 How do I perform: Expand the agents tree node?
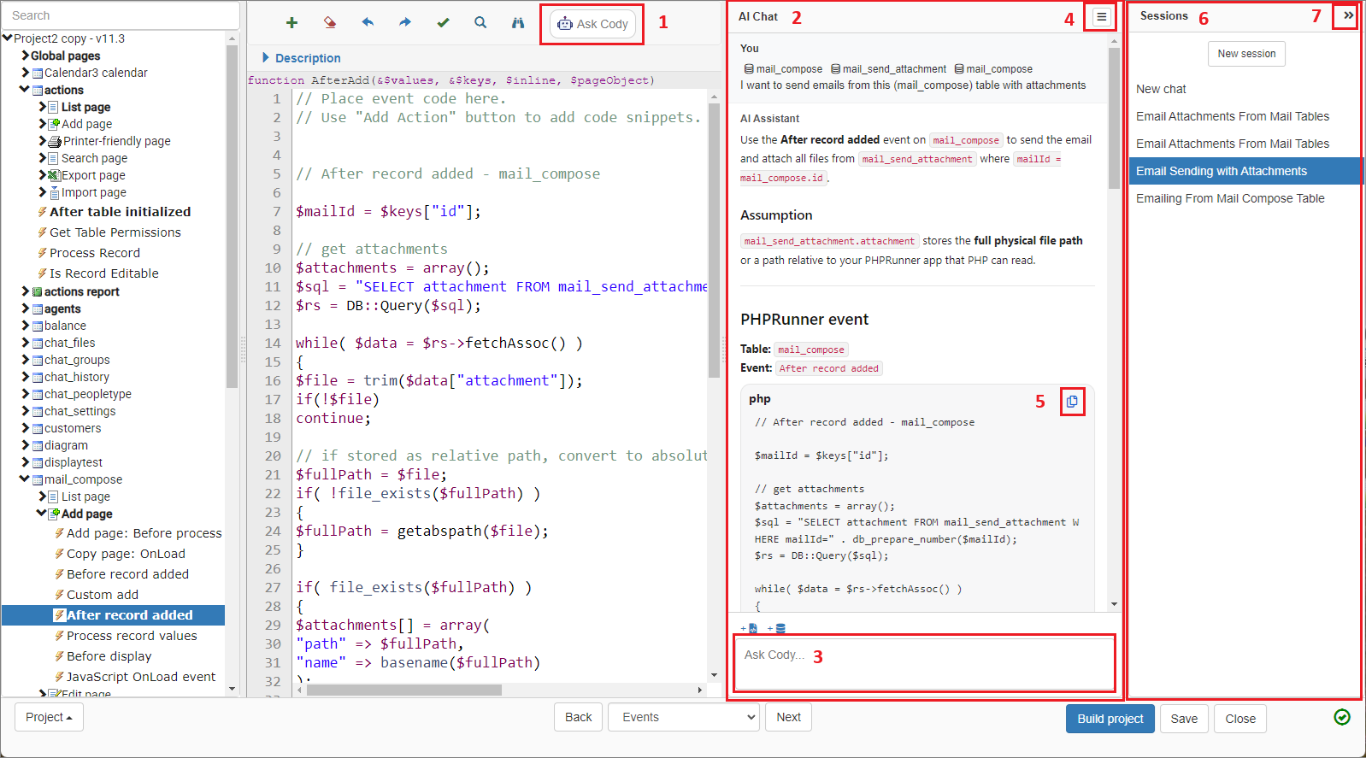(25, 308)
